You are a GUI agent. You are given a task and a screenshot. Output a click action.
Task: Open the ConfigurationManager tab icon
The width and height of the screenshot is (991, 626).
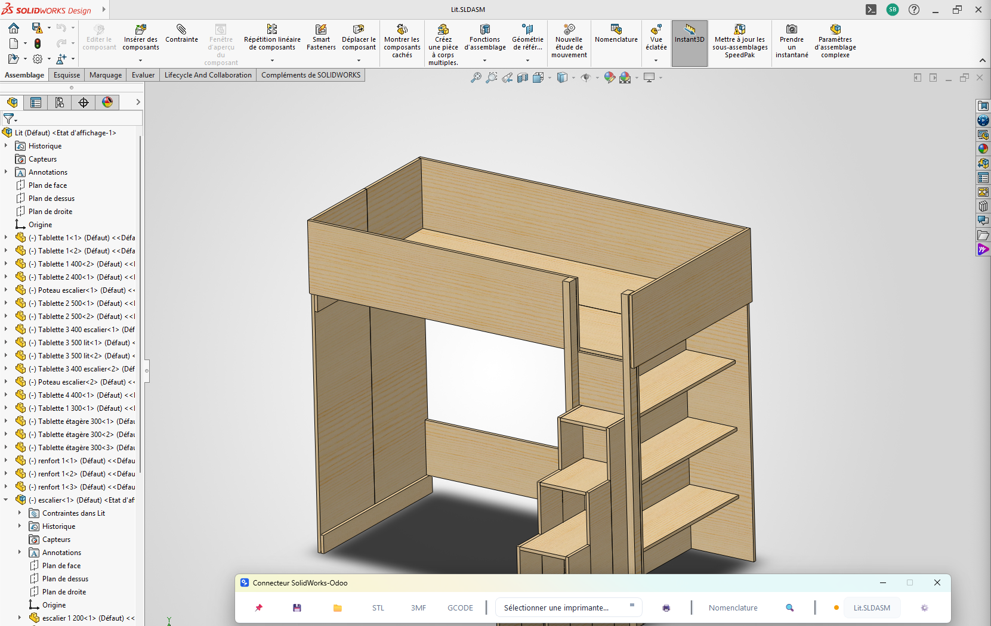(60, 103)
